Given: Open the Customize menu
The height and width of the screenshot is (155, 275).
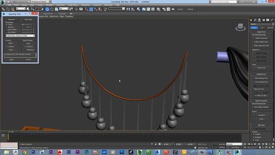Looking at the screenshot, I should [x=97, y=5].
